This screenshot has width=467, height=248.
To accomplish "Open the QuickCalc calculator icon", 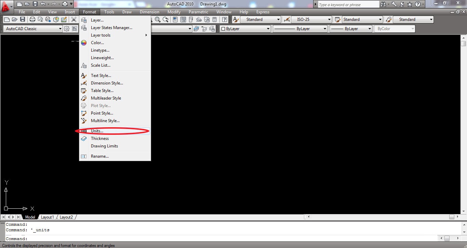I will point(214,19).
